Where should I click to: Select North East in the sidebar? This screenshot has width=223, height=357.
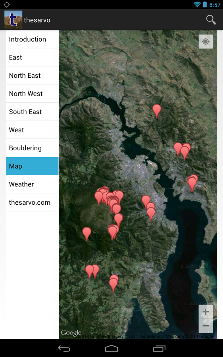coord(32,75)
